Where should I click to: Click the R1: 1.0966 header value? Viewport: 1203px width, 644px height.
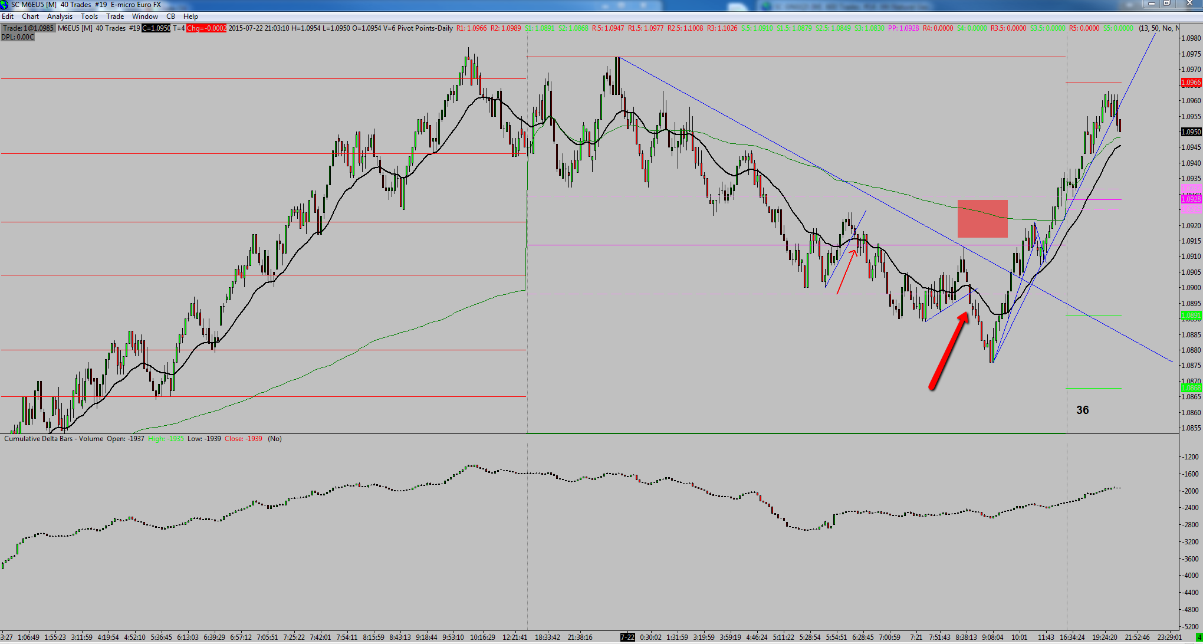click(x=472, y=28)
